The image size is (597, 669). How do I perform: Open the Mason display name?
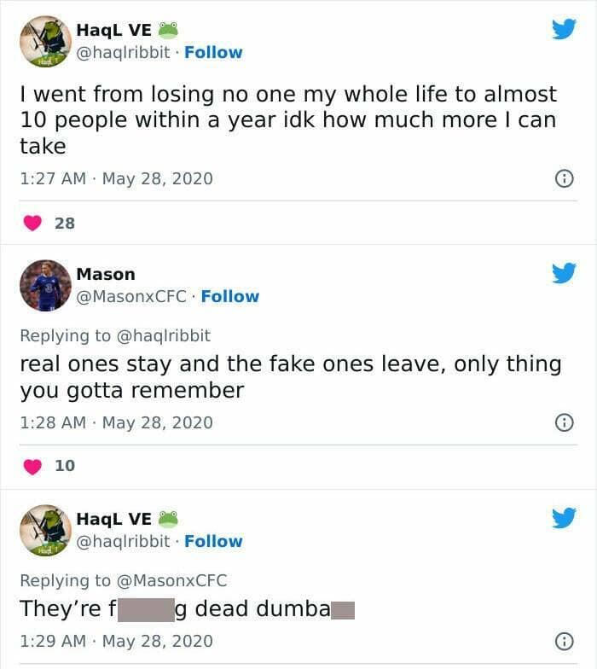[x=106, y=274]
